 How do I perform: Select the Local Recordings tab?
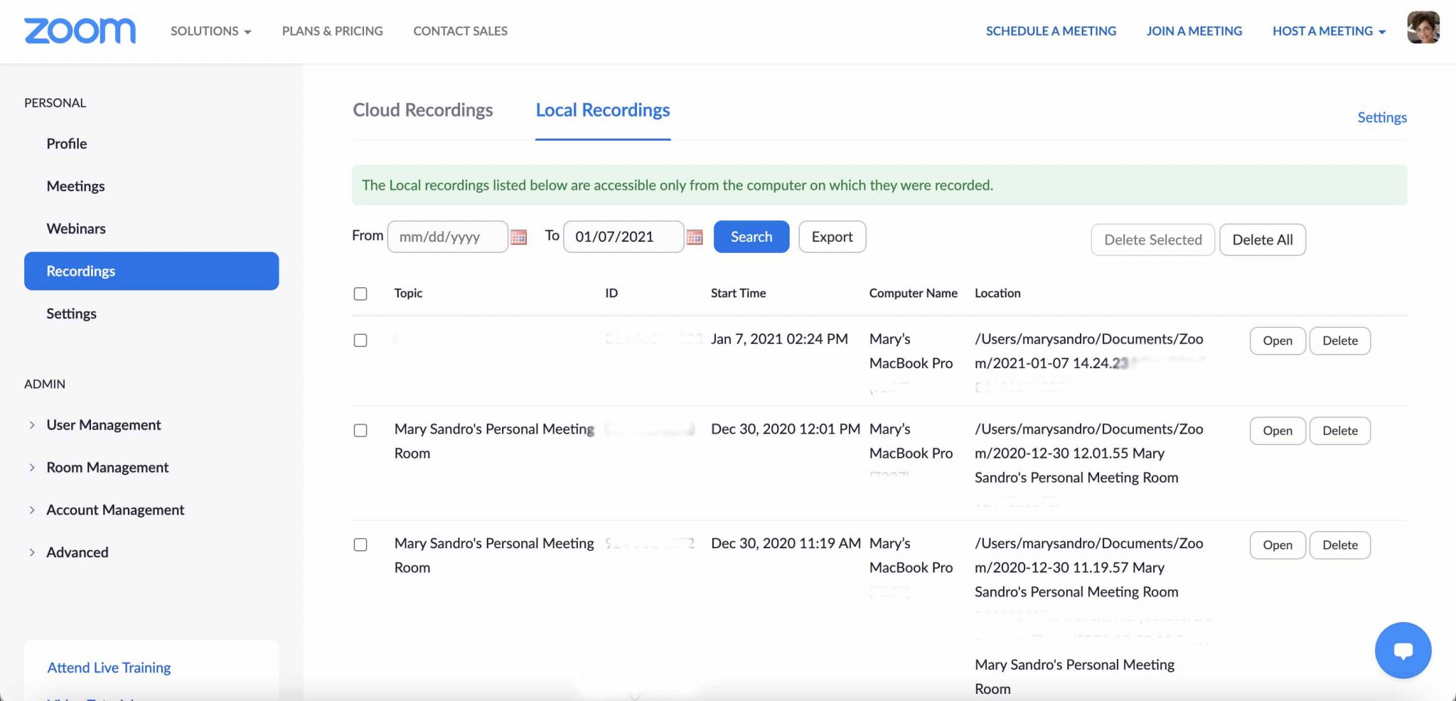click(x=603, y=110)
